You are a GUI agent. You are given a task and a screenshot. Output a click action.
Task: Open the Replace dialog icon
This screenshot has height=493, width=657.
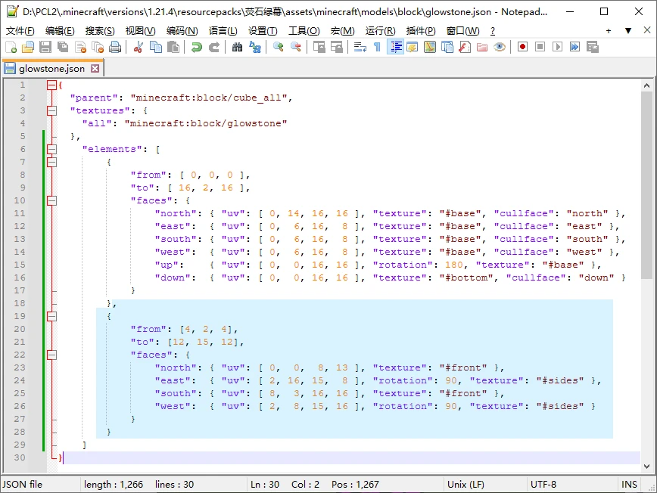click(x=254, y=47)
